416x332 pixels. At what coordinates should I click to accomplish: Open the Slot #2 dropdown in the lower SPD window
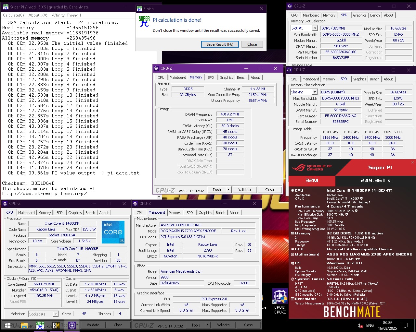pos(314,92)
